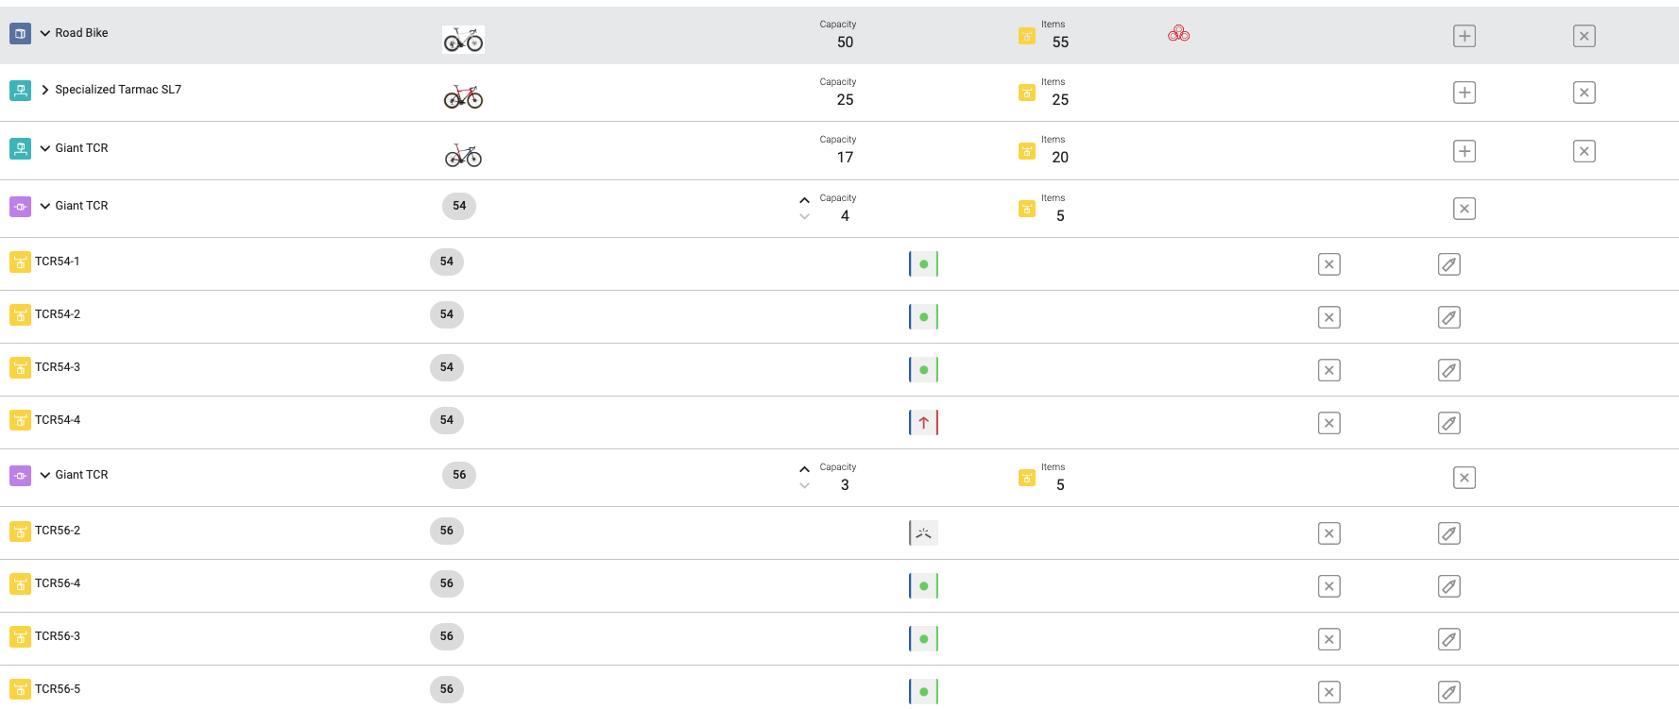
Task: Click the X button for Giant TCR size 56 group
Action: [1464, 478]
